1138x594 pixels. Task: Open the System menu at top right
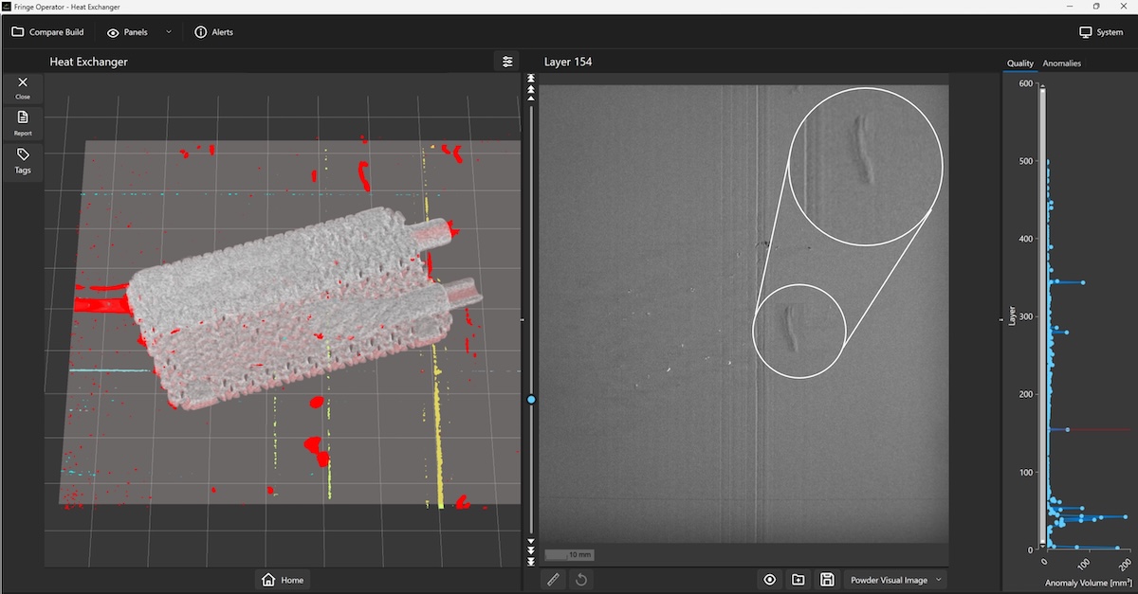click(x=1101, y=32)
